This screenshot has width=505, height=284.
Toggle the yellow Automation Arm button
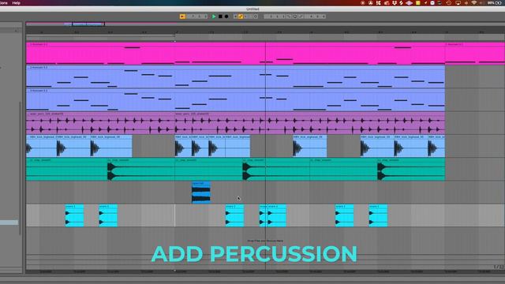(241, 17)
